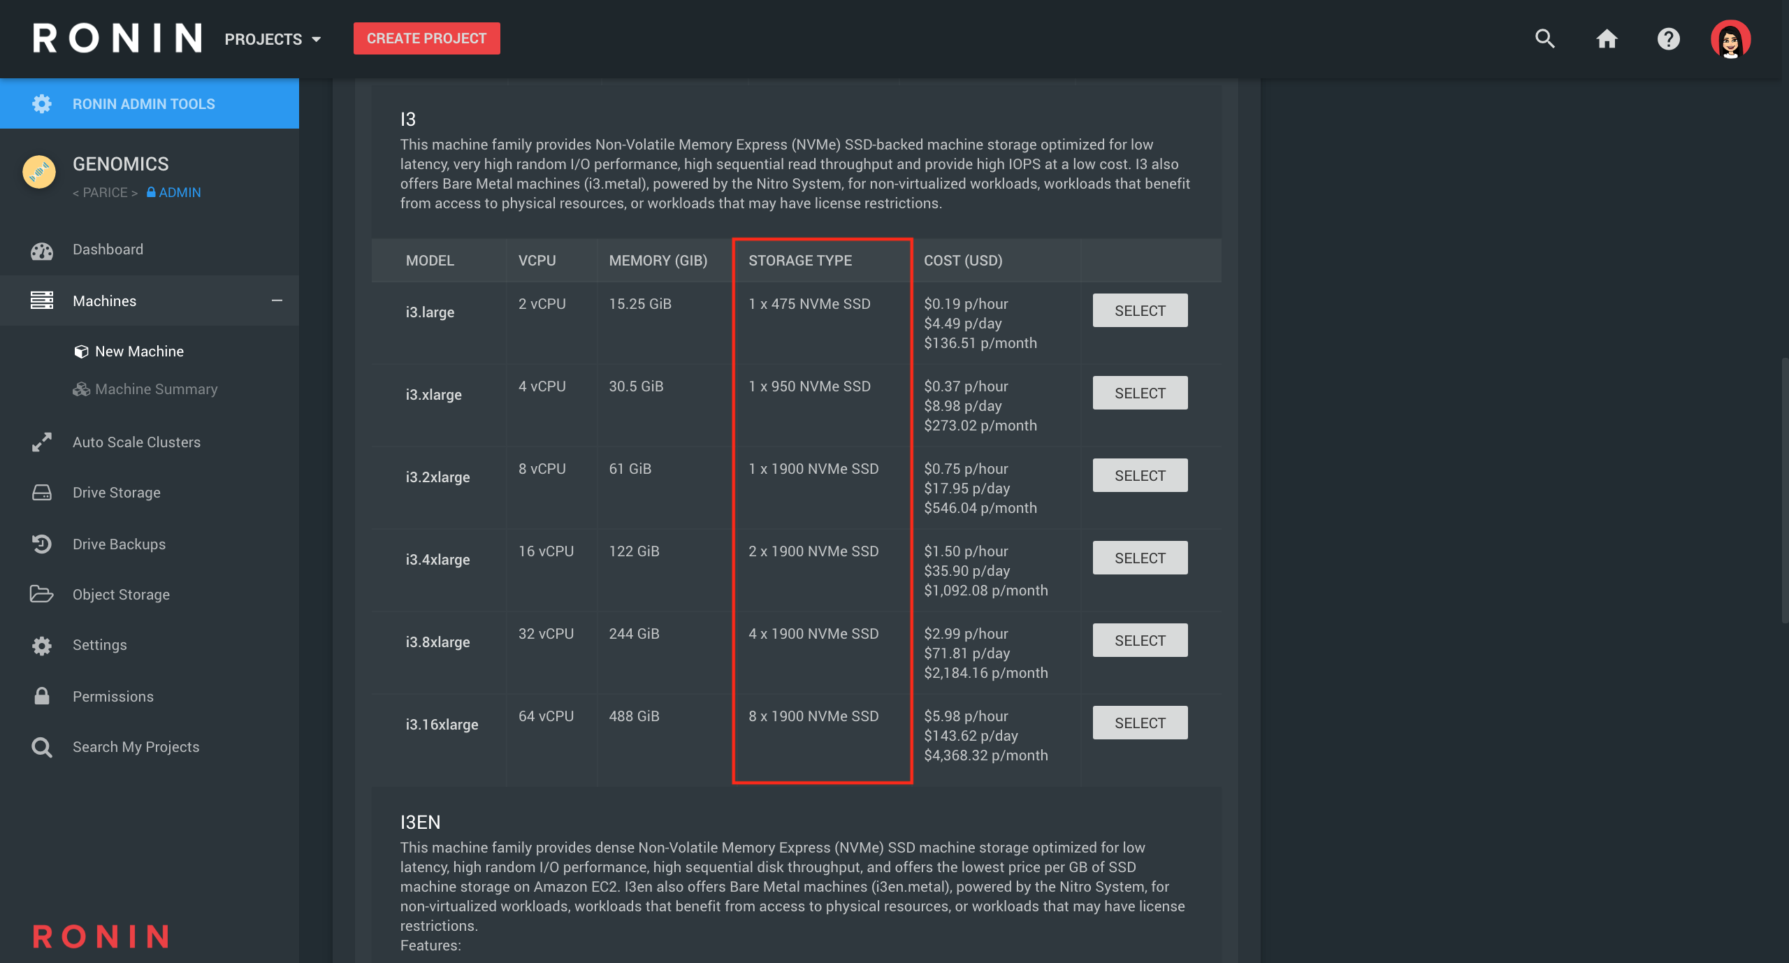Click the Drive Backups history icon
The image size is (1789, 963).
42,544
